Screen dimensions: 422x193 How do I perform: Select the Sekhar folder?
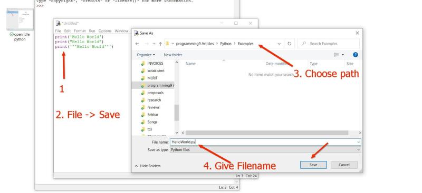click(153, 114)
